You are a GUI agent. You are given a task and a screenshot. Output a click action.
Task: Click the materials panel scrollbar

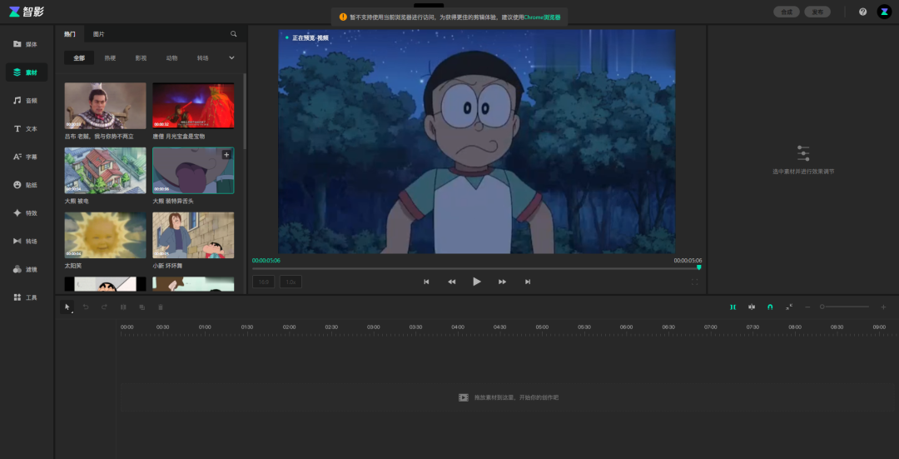245,112
